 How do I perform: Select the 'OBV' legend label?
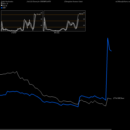pyautogui.click(x=4, y=8)
